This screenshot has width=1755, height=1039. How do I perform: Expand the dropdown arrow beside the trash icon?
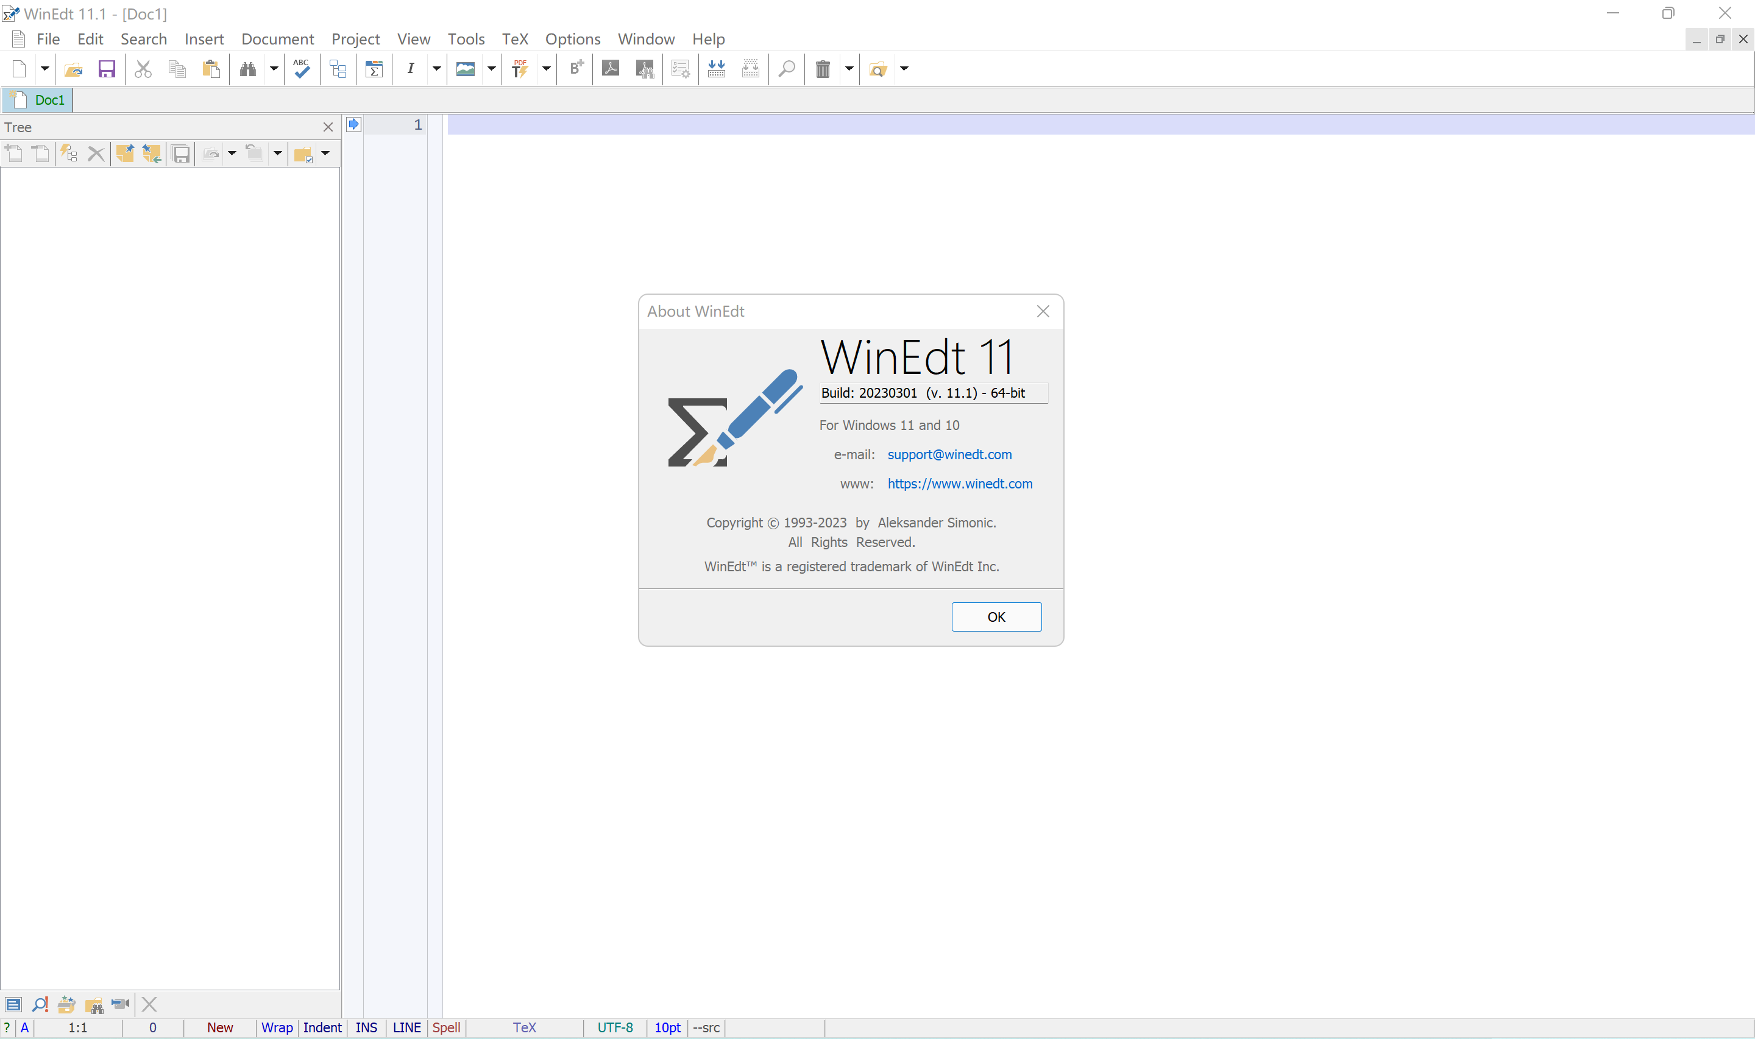[x=849, y=69]
